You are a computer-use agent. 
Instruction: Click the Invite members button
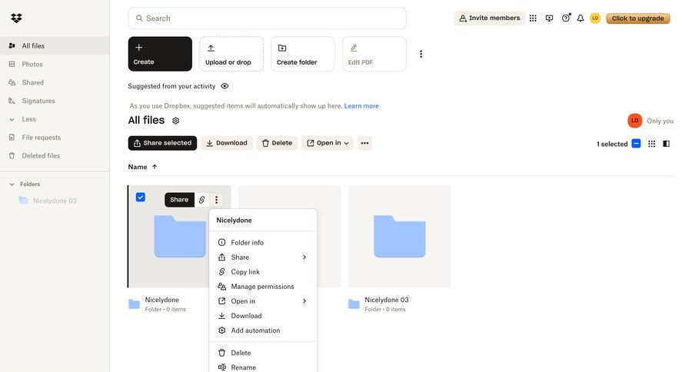tap(490, 18)
